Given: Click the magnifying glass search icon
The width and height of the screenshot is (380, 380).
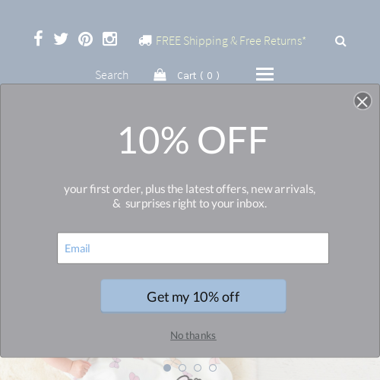Looking at the screenshot, I should tap(340, 41).
